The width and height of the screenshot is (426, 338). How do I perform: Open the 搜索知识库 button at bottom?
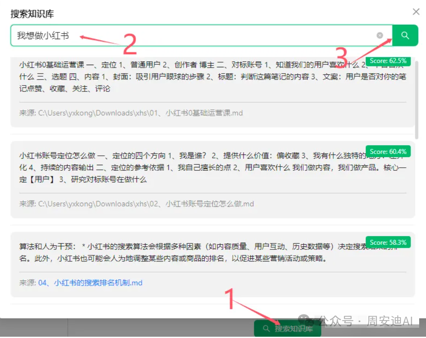click(x=288, y=329)
